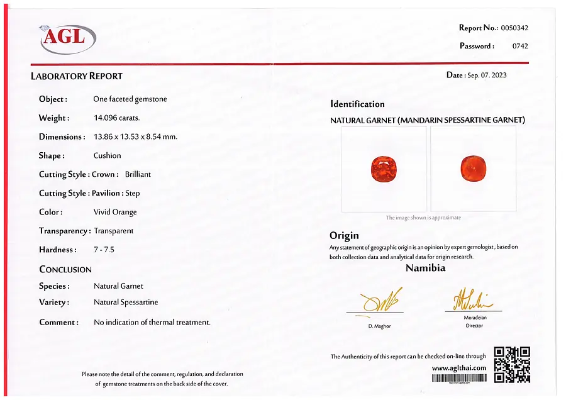
Task: Click the Namibia origin text
Action: click(426, 268)
